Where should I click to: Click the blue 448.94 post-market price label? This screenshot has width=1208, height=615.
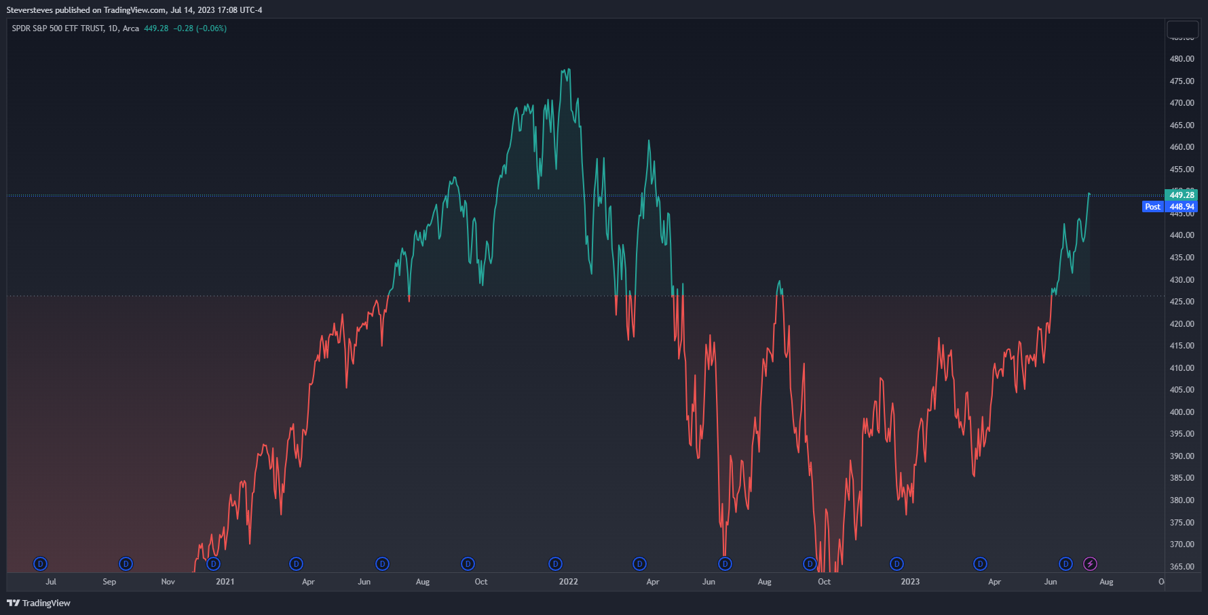pos(1182,207)
